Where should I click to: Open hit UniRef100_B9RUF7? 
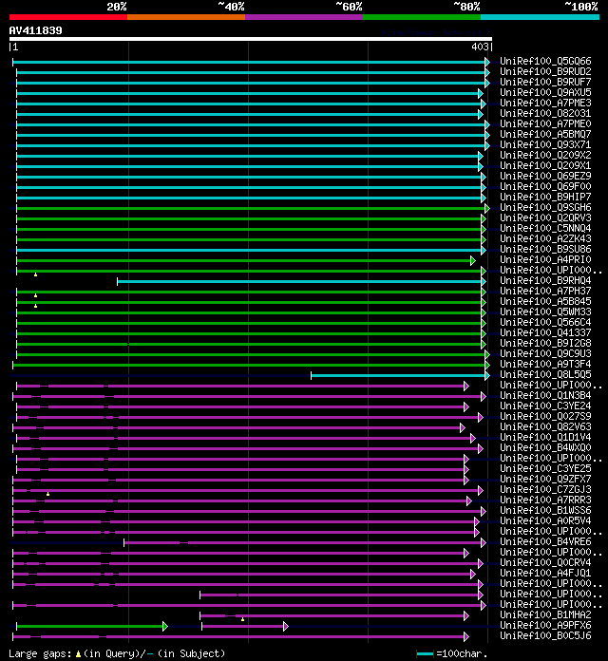(x=545, y=83)
